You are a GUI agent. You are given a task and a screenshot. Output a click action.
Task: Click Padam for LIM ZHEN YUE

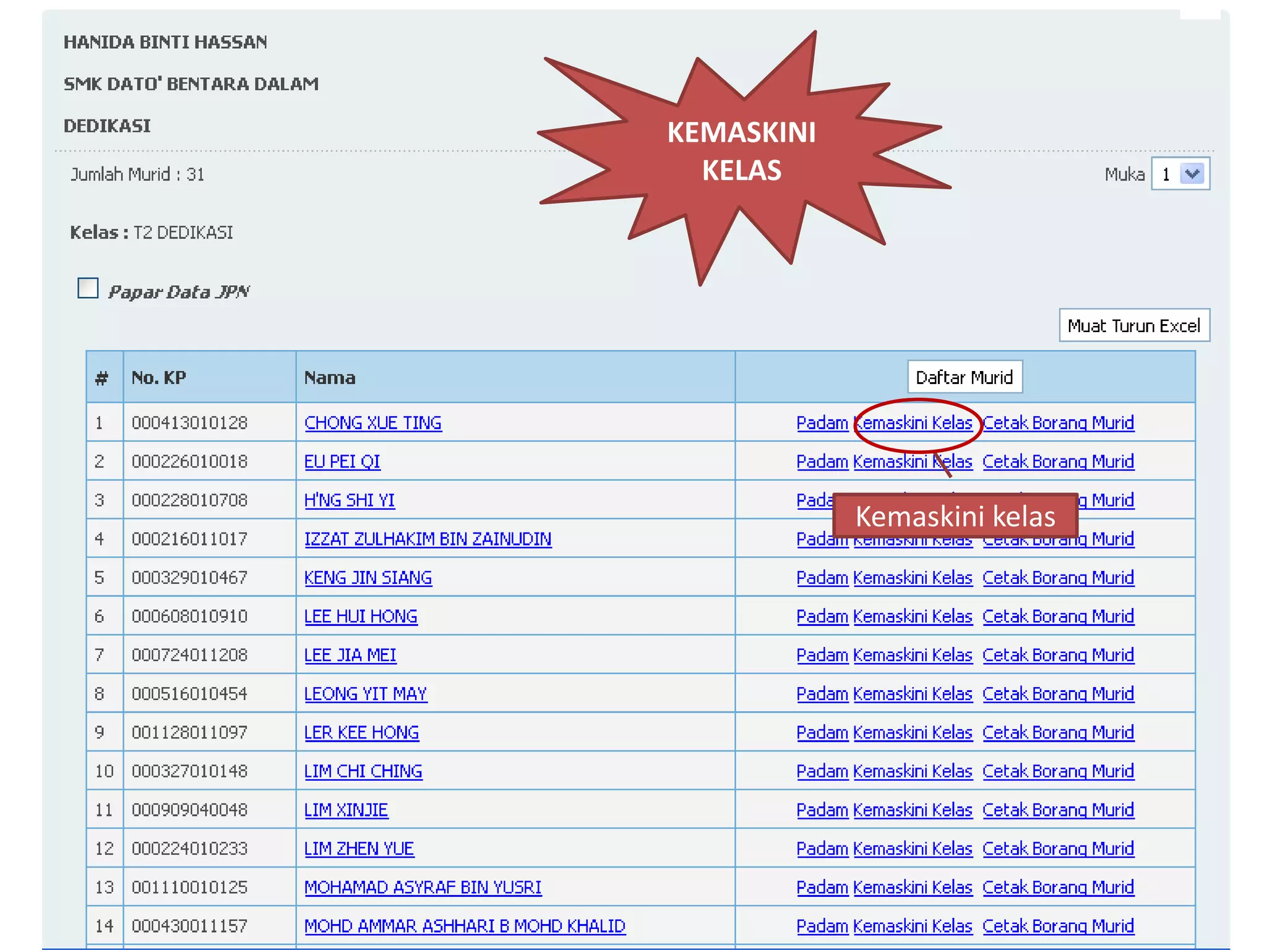822,849
